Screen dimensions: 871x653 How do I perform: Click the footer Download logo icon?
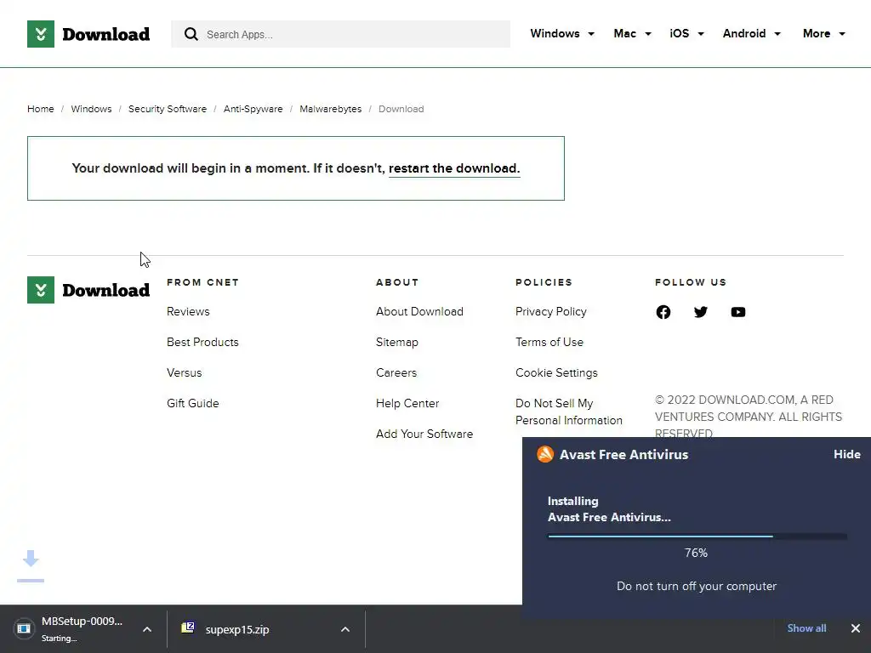point(41,290)
